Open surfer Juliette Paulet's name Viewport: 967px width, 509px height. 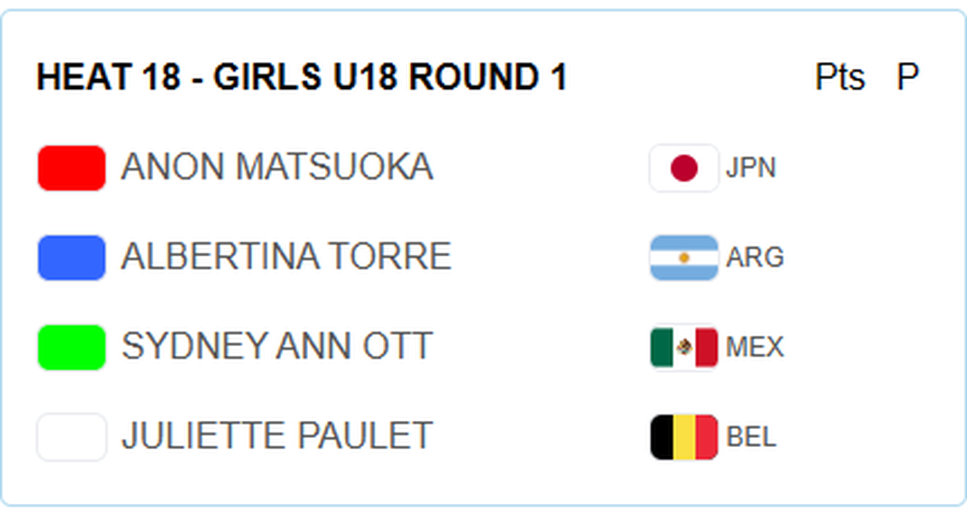277,436
